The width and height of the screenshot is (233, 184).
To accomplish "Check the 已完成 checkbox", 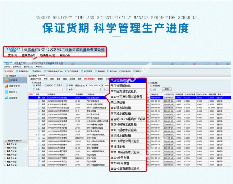I will tap(46, 85).
